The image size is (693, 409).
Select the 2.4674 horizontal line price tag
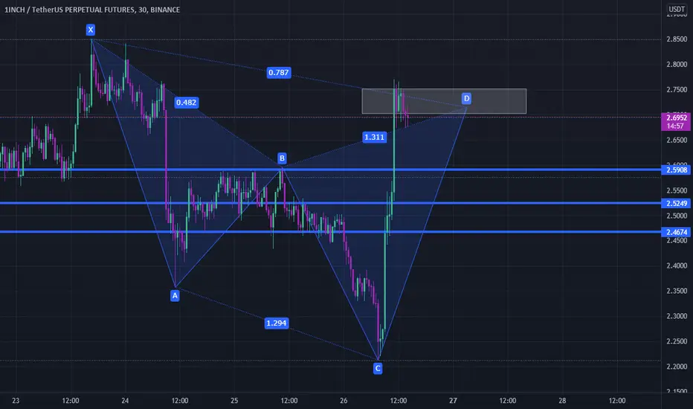tap(676, 232)
